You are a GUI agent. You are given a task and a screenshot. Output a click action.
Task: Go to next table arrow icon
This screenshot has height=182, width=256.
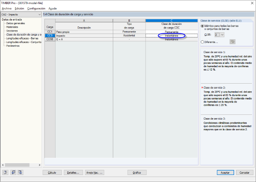click(x=21, y=172)
